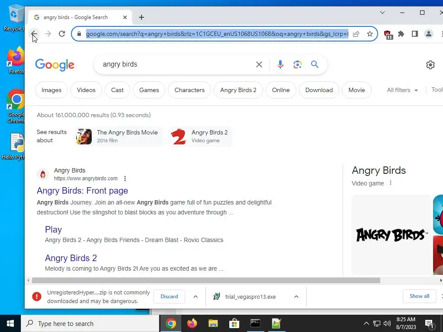Image resolution: width=443 pixels, height=332 pixels.
Task: Select the Movie filter chip
Action: click(356, 90)
